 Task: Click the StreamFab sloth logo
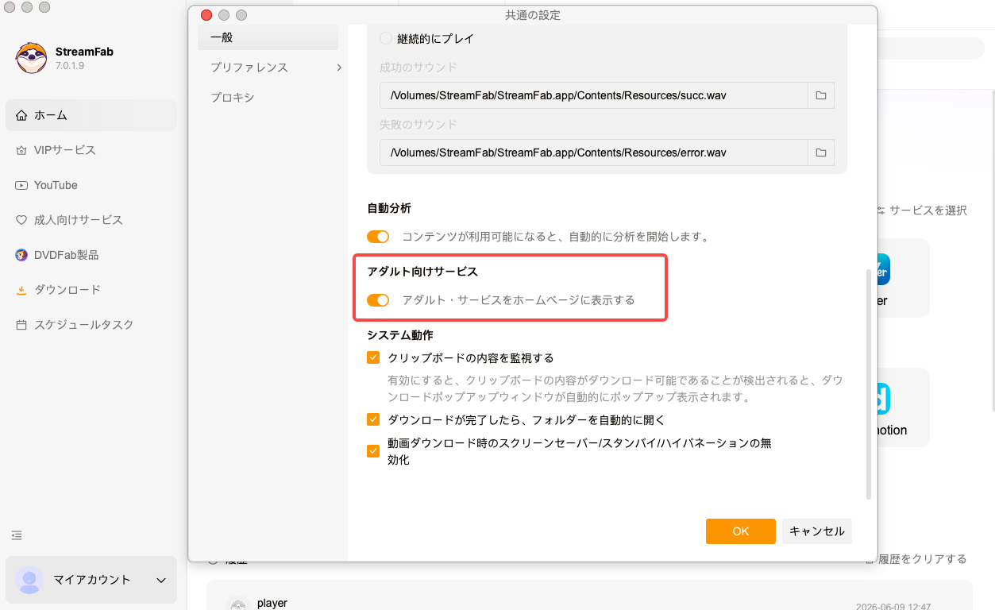tap(31, 58)
